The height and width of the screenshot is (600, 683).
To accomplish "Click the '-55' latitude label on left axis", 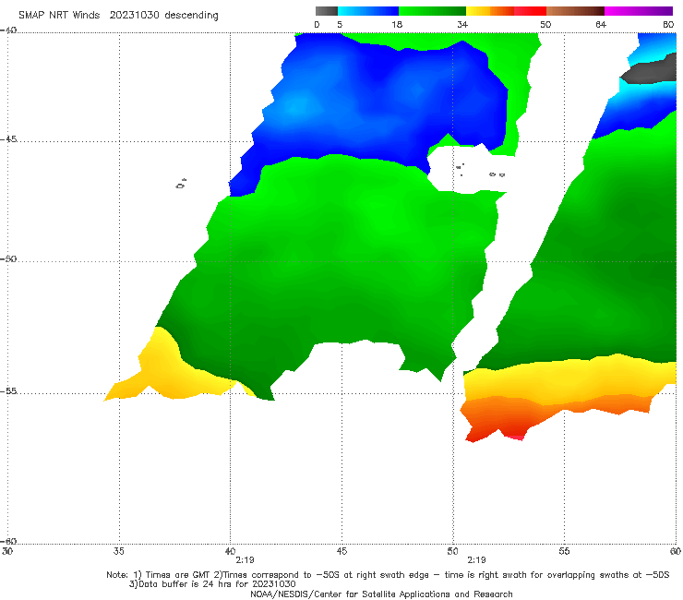I will 8,390.
